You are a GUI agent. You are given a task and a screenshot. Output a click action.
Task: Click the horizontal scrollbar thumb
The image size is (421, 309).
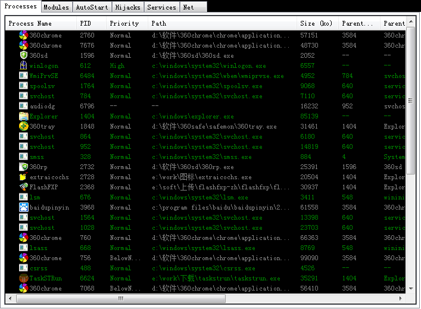point(121,298)
